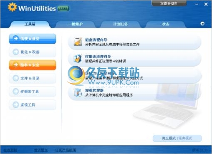The width and height of the screenshot is (212, 154).
Task: Select the 清理 & 修复 category
Action: click(33, 39)
